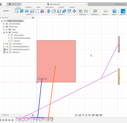Viewport: 127px width, 123px height.
Task: Click the New Component icon
Action: tap(81, 11)
